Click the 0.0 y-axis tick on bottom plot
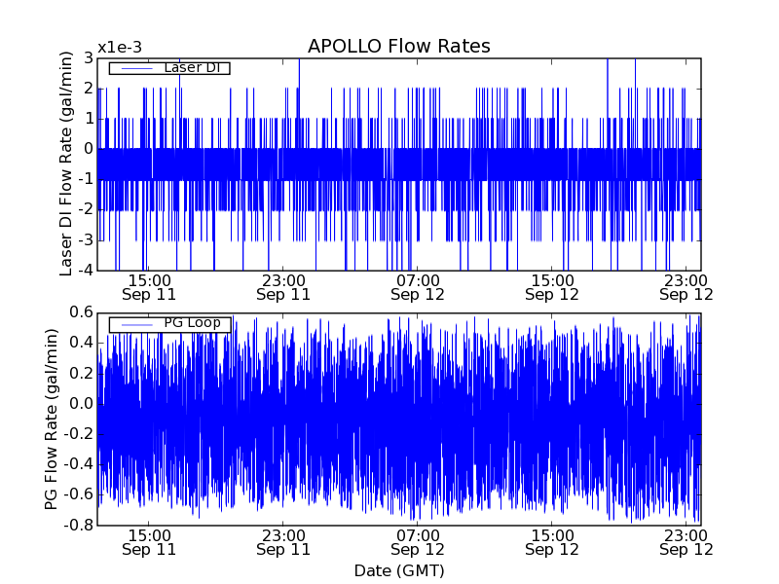The width and height of the screenshot is (779, 584). (82, 403)
